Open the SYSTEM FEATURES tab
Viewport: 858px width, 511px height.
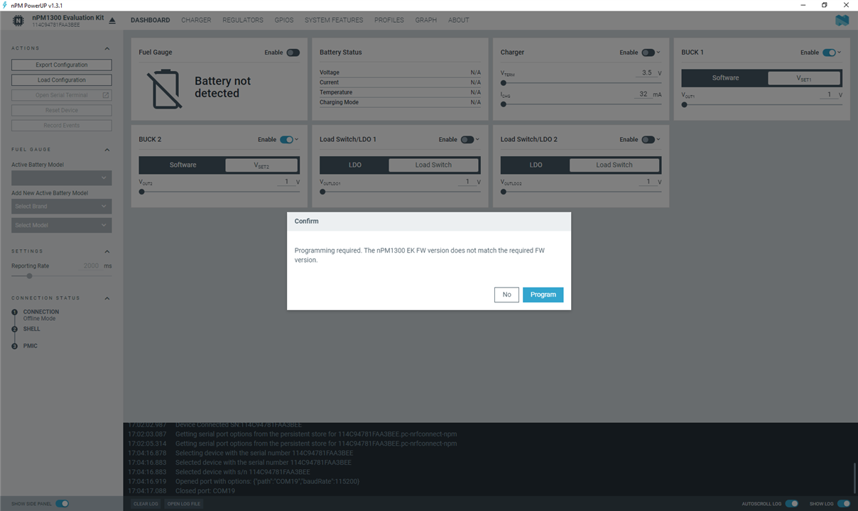[334, 20]
